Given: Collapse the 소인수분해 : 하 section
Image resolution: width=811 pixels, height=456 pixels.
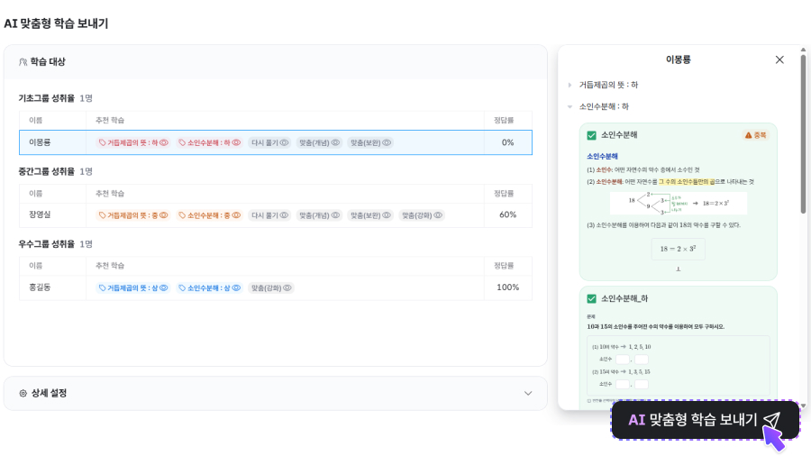Looking at the screenshot, I should click(570, 106).
